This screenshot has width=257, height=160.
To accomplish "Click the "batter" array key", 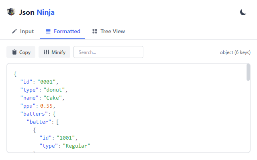I will tap(39, 122).
